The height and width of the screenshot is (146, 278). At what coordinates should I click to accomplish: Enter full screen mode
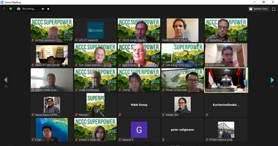[x=274, y=9]
